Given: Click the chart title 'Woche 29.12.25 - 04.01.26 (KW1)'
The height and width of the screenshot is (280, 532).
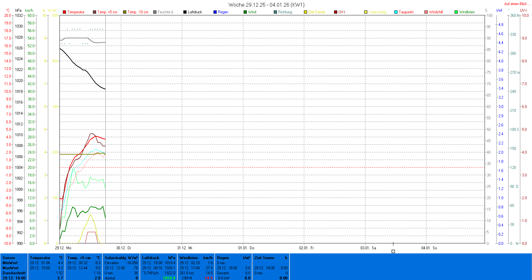Looking at the screenshot, I should pos(266,5).
